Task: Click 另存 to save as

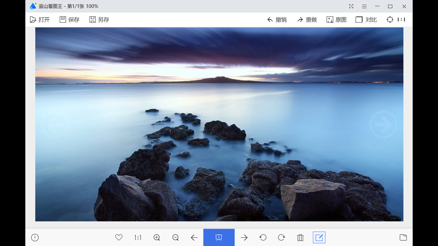Action: 99,19
